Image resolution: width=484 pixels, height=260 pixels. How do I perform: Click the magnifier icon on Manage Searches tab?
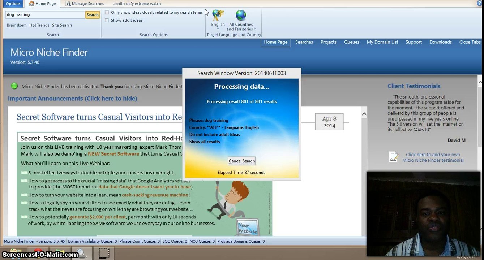68,4
